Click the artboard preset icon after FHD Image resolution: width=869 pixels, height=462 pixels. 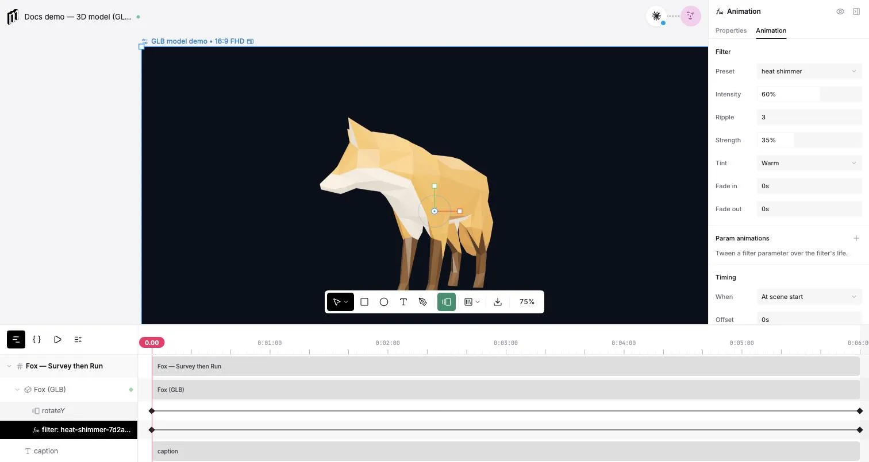point(250,41)
